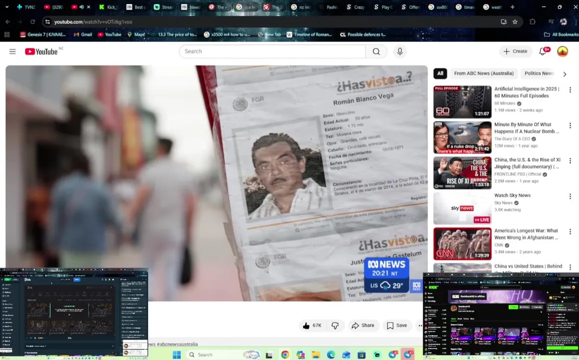Go to YouTube home via the logo
The width and height of the screenshot is (579, 360).
(42, 51)
